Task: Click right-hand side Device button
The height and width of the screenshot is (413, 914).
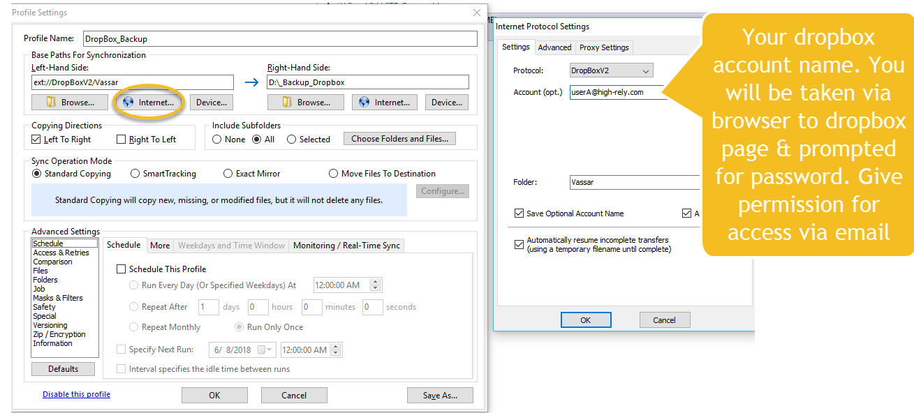Action: point(447,103)
